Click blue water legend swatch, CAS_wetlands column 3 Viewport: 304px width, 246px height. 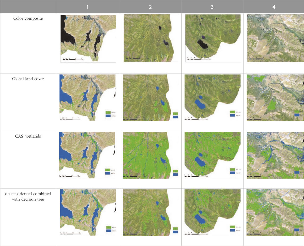click(233, 173)
